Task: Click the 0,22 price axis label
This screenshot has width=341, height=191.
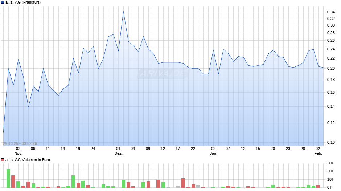Action: pyautogui.click(x=331, y=58)
